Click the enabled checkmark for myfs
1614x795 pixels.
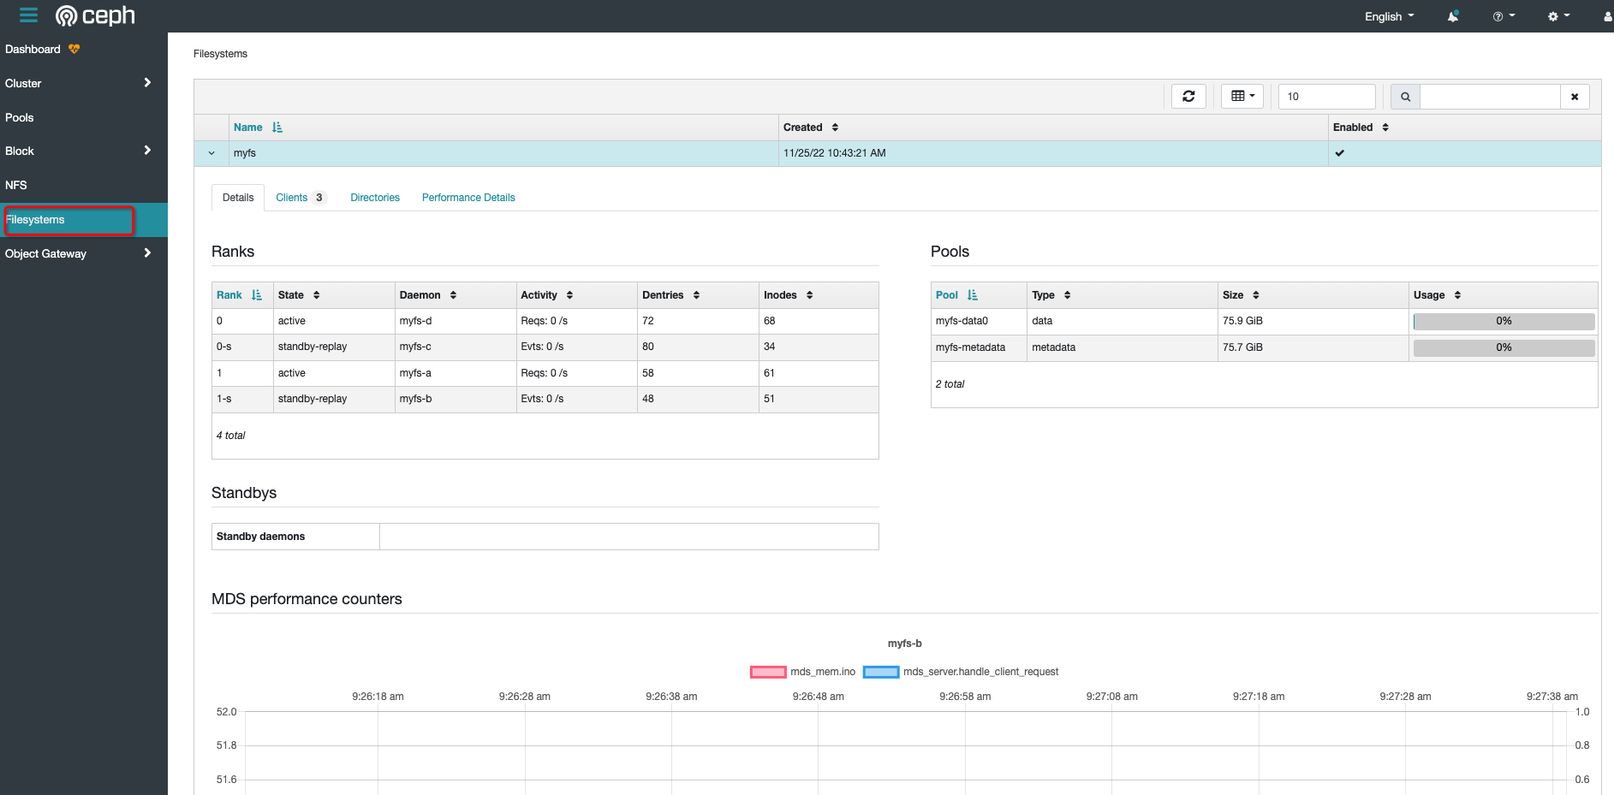pyautogui.click(x=1340, y=153)
